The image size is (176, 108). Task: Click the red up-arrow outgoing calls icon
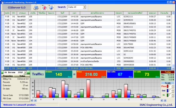[44, 8]
